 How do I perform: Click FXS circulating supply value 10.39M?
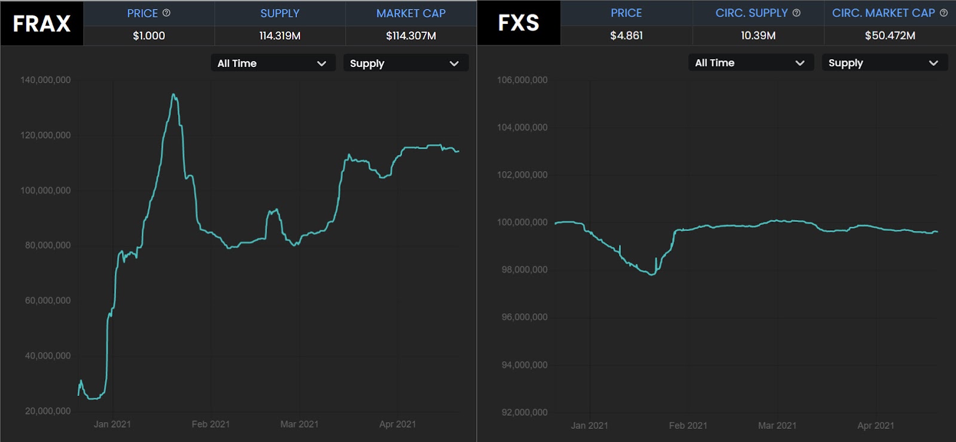[x=758, y=35]
